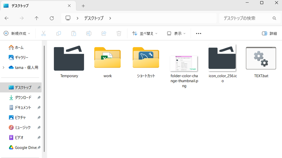Viewport: 282px width, 158px height.
Task: Open the three-dots more options menu
Action: 198,33
